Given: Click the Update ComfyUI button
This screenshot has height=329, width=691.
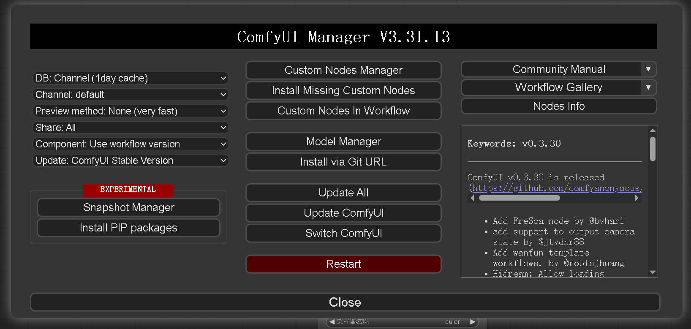Looking at the screenshot, I should point(343,213).
